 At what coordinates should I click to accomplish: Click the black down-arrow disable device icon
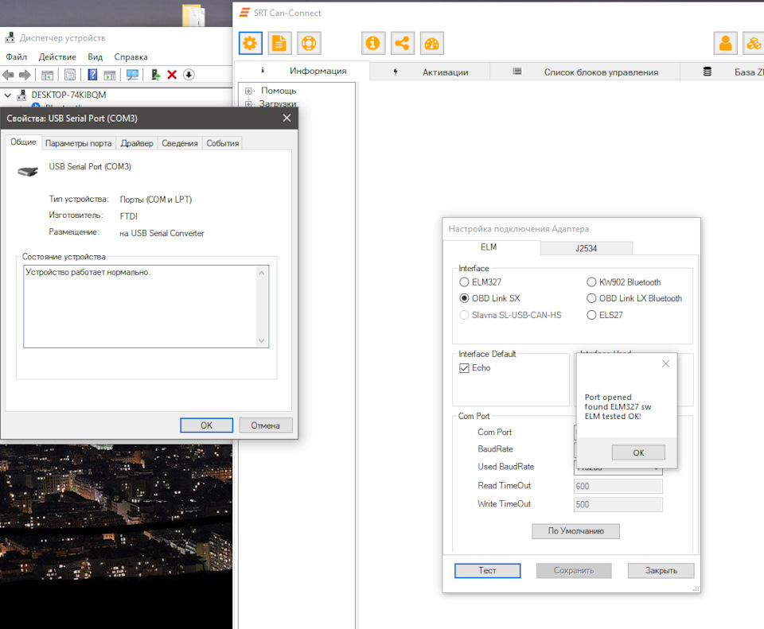(x=189, y=75)
